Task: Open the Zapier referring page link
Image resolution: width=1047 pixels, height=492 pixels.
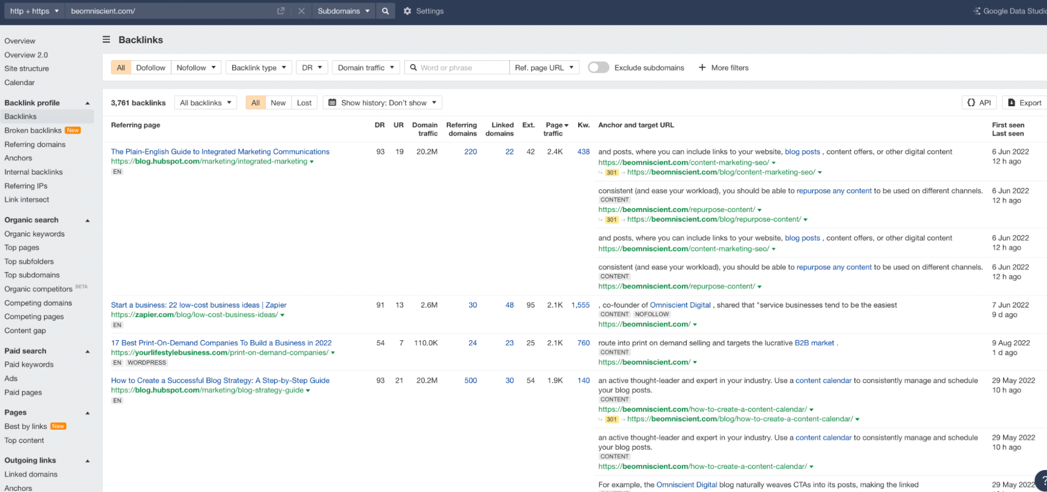Action: 199,305
